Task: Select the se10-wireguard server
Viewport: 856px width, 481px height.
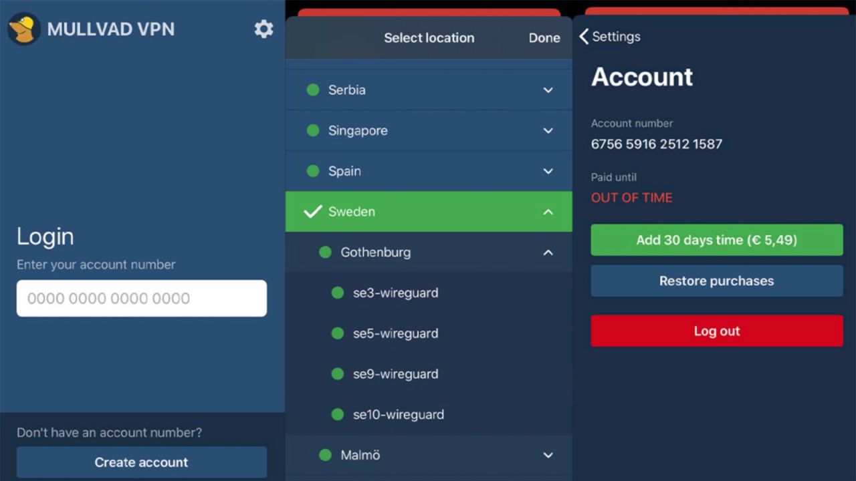Action: 429,415
